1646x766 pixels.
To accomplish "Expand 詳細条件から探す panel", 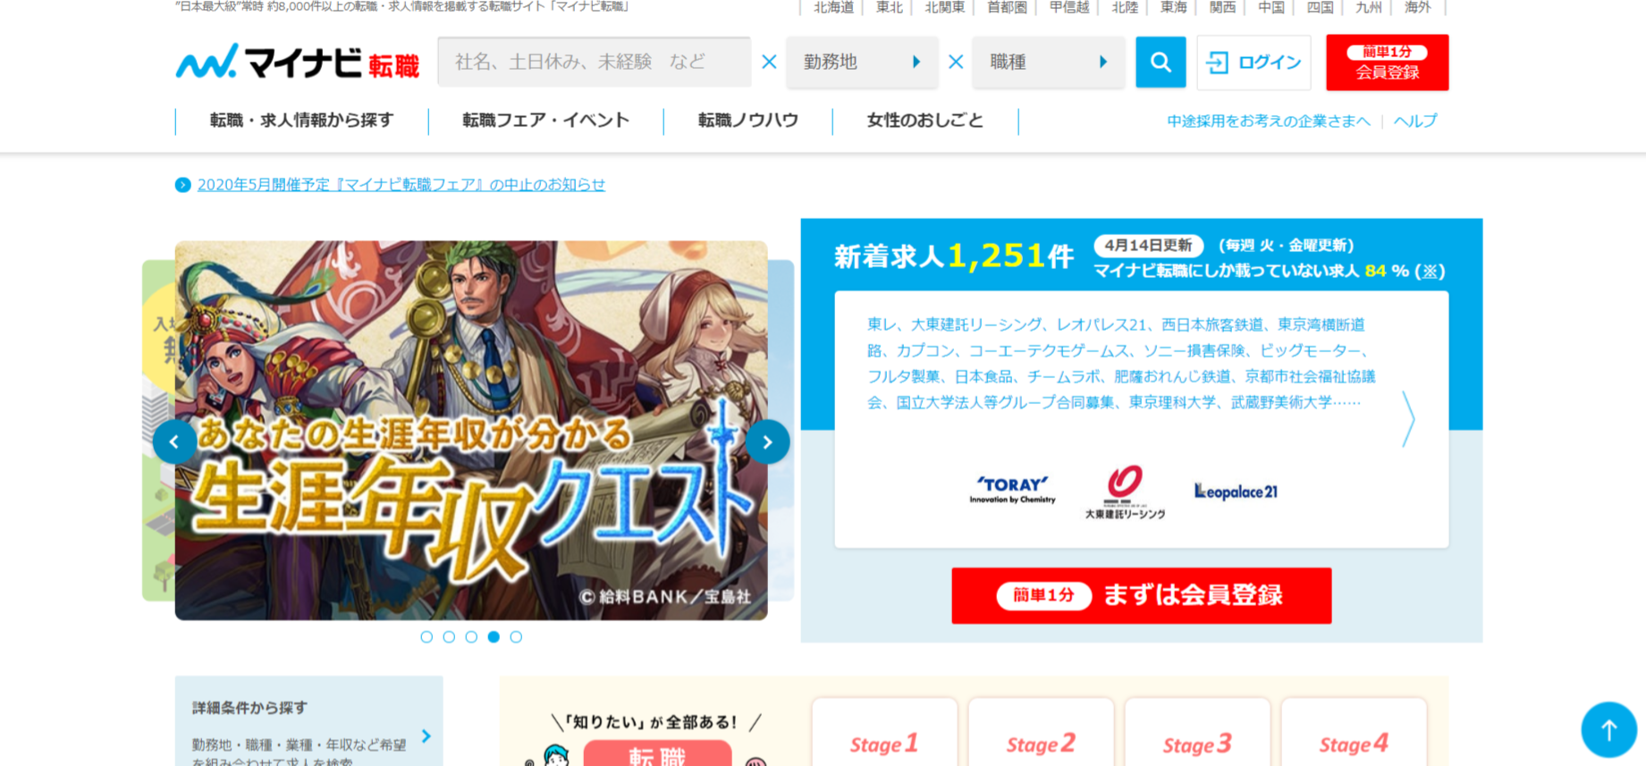I will 308,720.
